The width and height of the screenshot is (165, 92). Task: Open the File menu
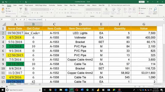(3, 5)
